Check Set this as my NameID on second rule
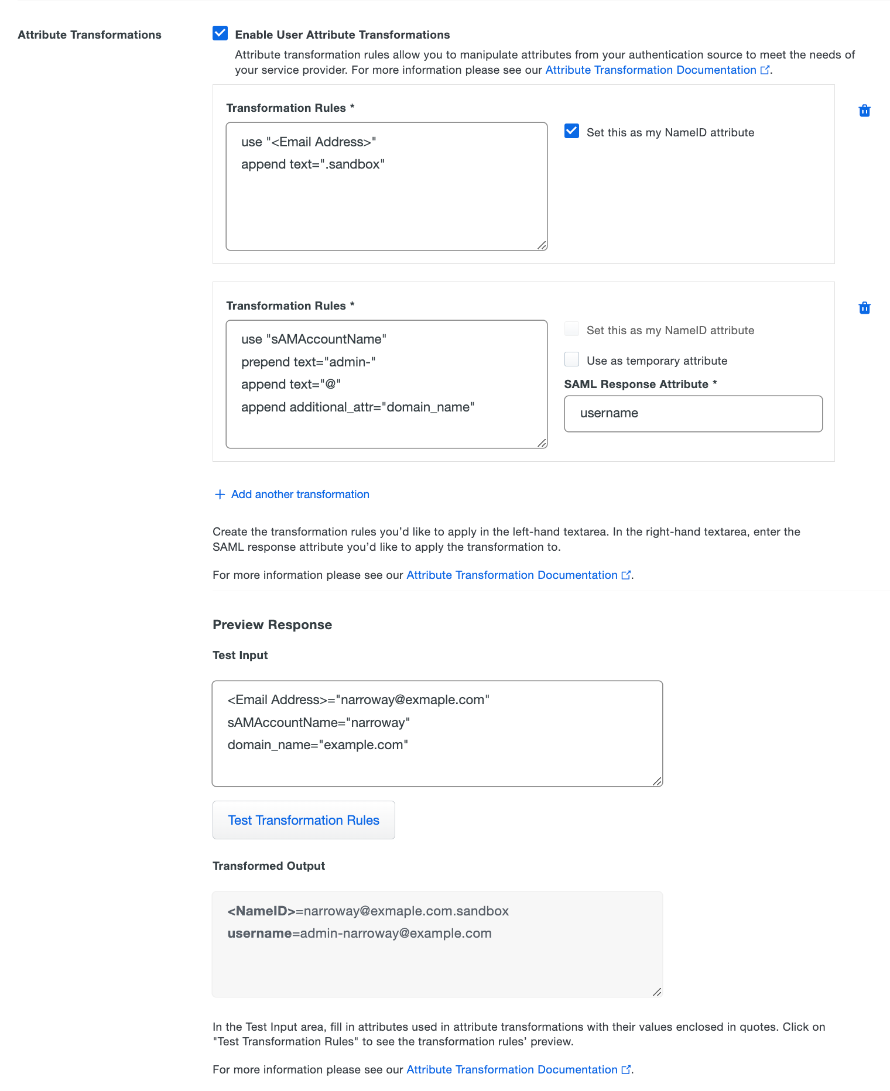 click(x=571, y=329)
